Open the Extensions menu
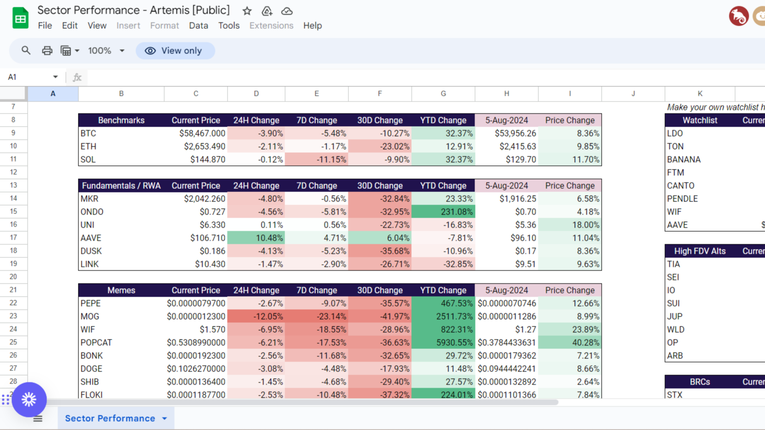 [271, 26]
